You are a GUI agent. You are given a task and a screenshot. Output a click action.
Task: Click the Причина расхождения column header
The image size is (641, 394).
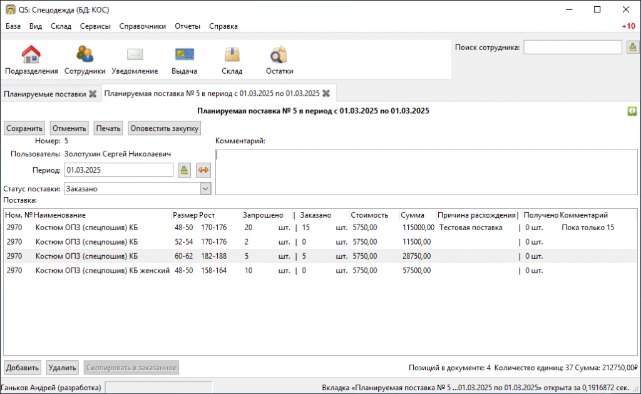click(476, 215)
